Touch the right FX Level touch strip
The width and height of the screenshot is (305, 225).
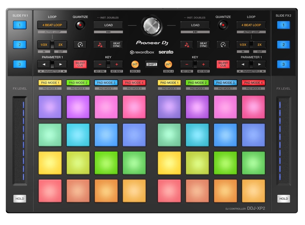pyautogui.click(x=284, y=141)
